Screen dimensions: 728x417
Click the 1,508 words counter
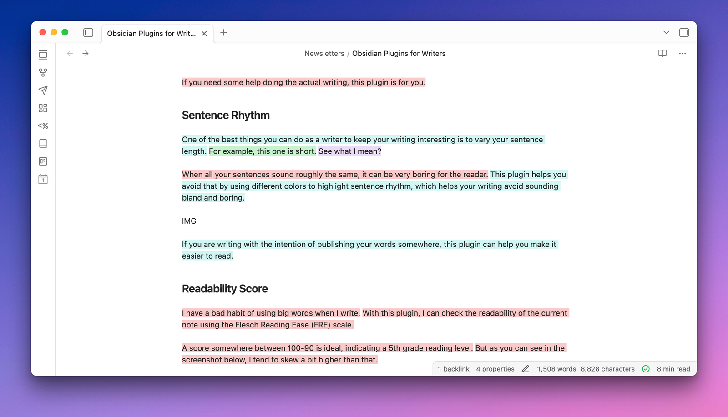[x=556, y=369]
